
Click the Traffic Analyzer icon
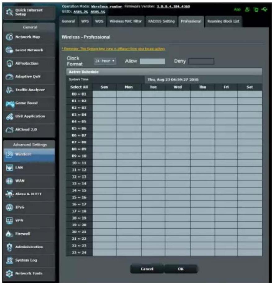[x=9, y=90]
